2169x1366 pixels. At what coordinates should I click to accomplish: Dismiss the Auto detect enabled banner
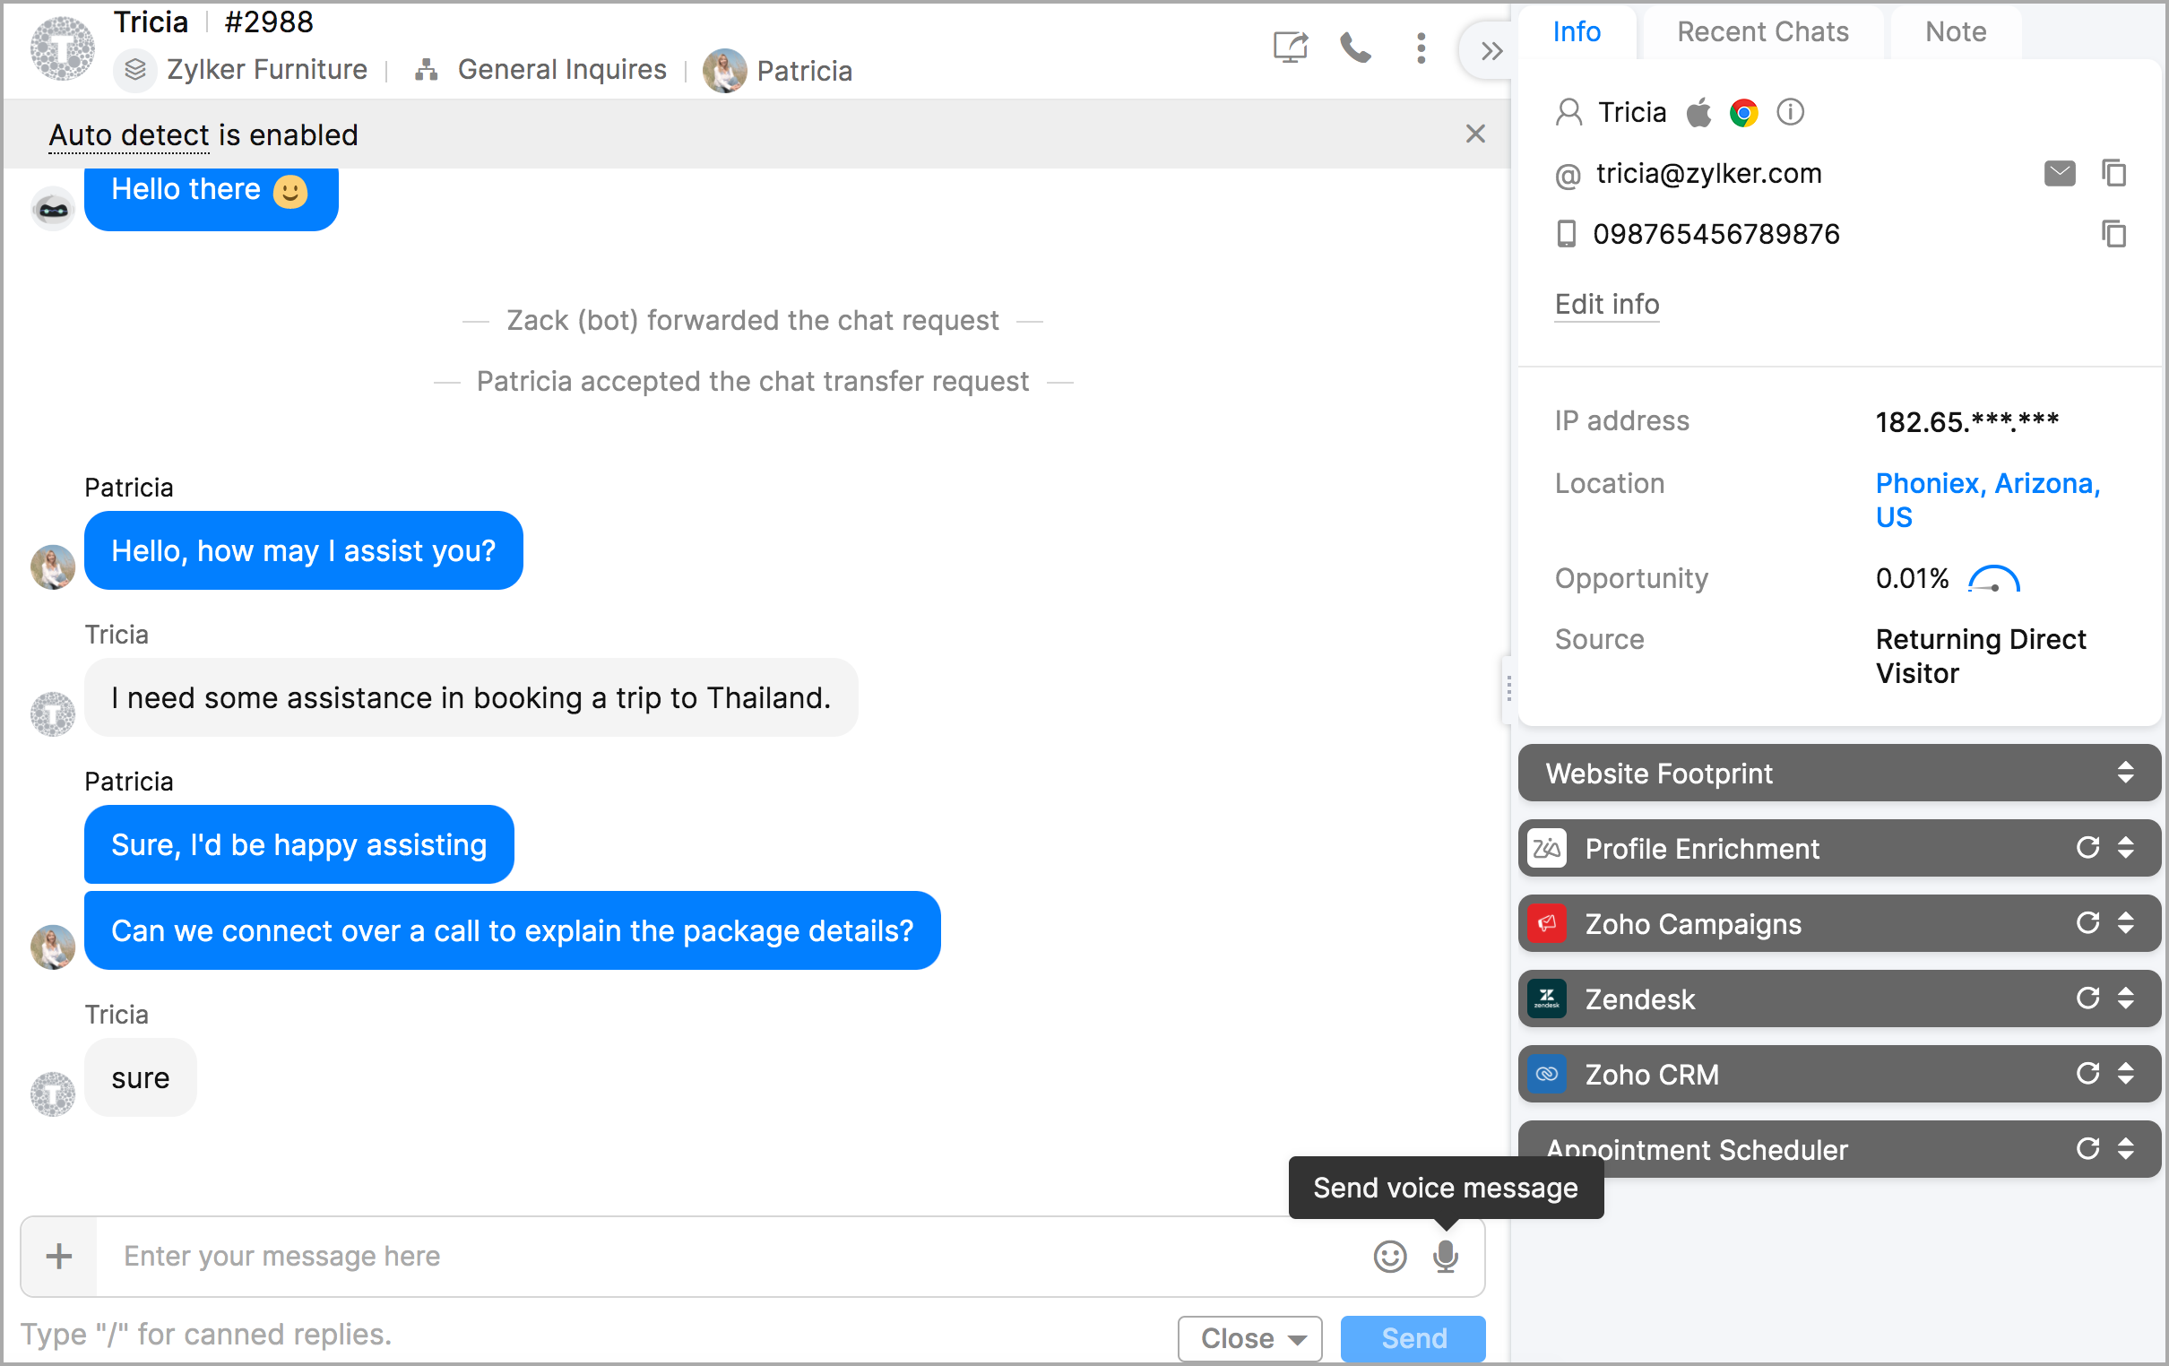click(1474, 134)
